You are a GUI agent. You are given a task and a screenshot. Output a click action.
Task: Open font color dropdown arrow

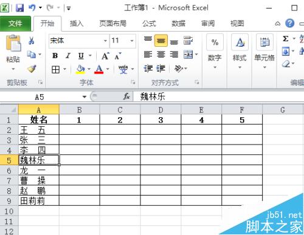point(108,69)
